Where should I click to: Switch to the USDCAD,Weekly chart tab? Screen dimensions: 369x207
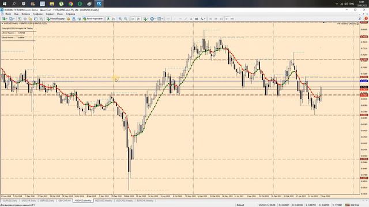coord(125,201)
